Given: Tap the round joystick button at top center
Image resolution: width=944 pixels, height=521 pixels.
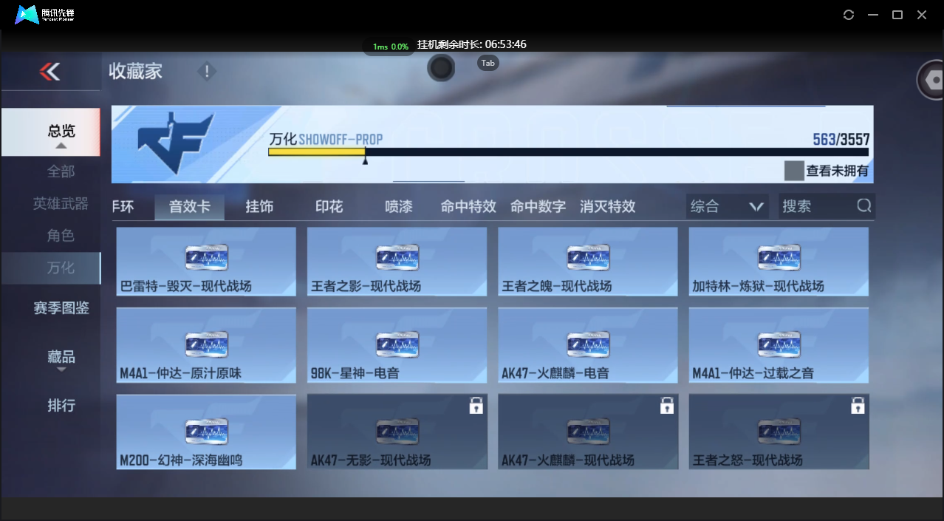Looking at the screenshot, I should click(441, 68).
